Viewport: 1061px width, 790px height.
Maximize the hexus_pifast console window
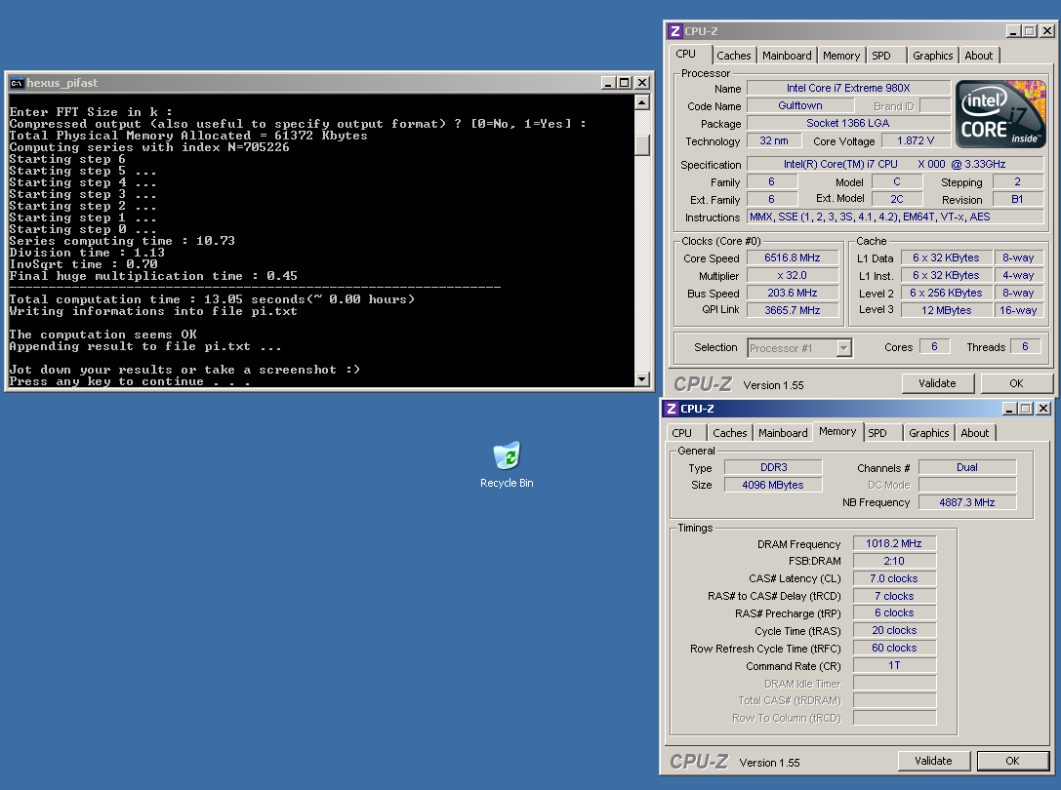coord(625,83)
